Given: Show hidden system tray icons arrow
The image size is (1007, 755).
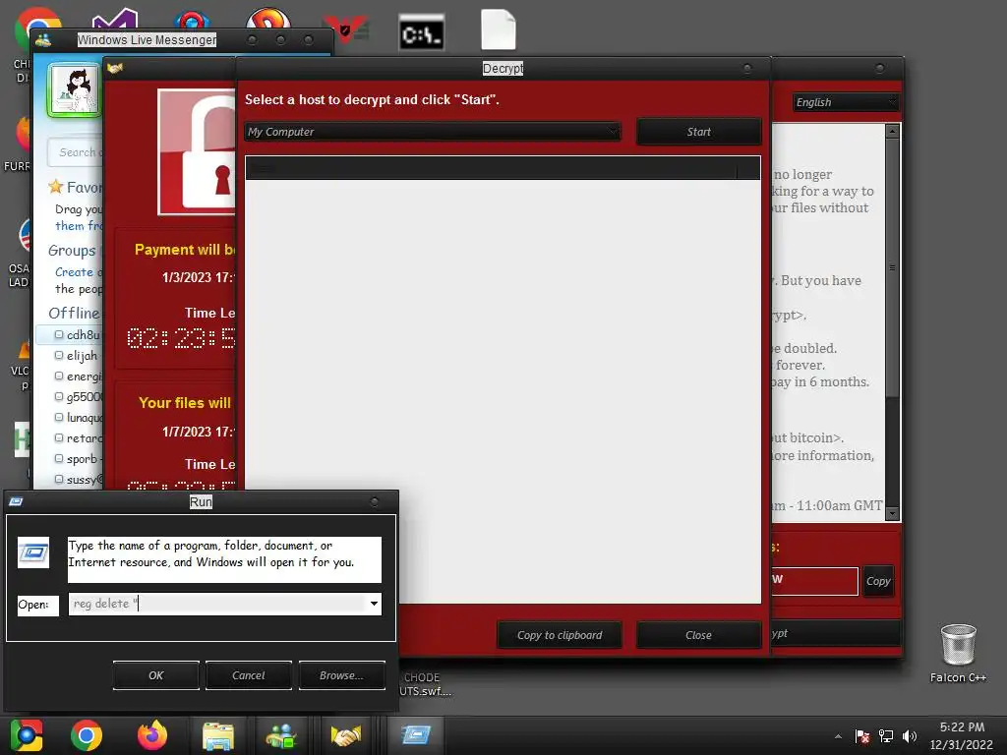Looking at the screenshot, I should pyautogui.click(x=838, y=736).
